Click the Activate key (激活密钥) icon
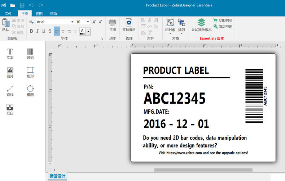The height and width of the screenshot is (181, 285). (215, 27)
